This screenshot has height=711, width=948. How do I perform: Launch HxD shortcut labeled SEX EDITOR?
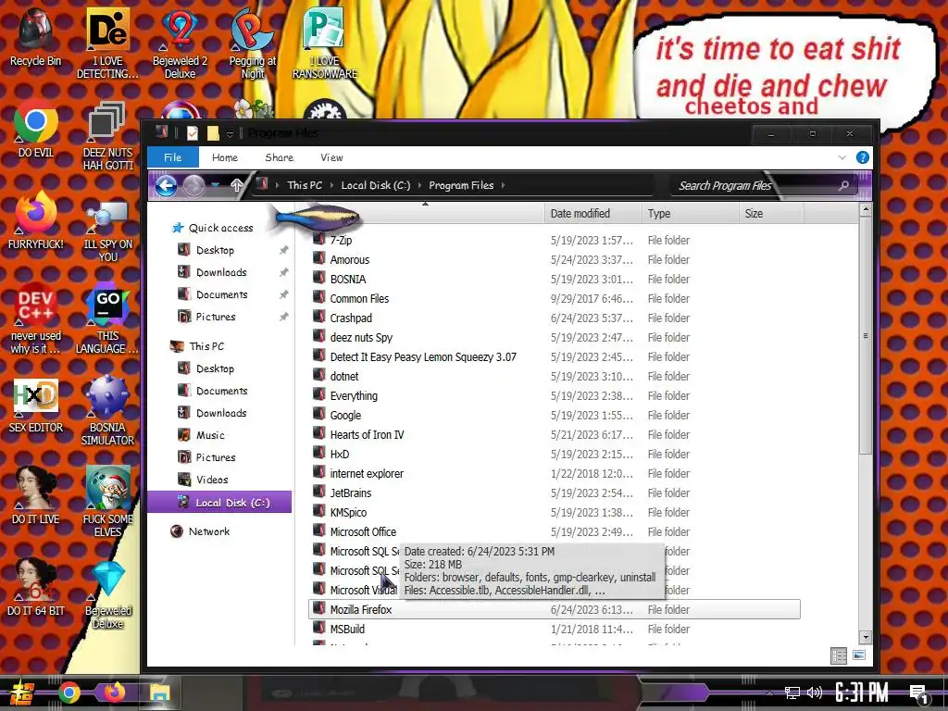36,404
